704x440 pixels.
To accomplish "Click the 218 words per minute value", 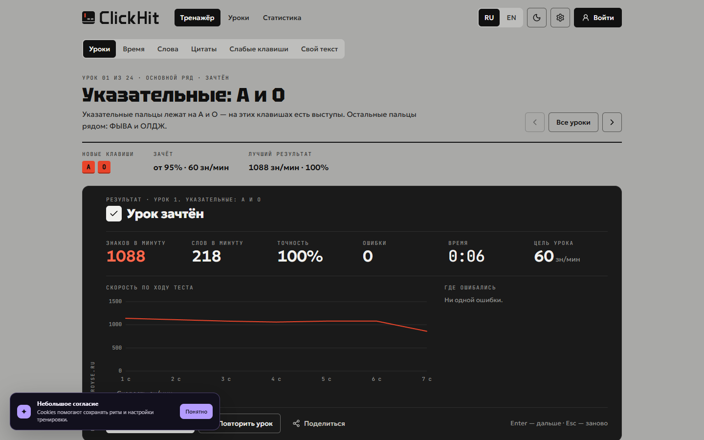I will pyautogui.click(x=206, y=256).
